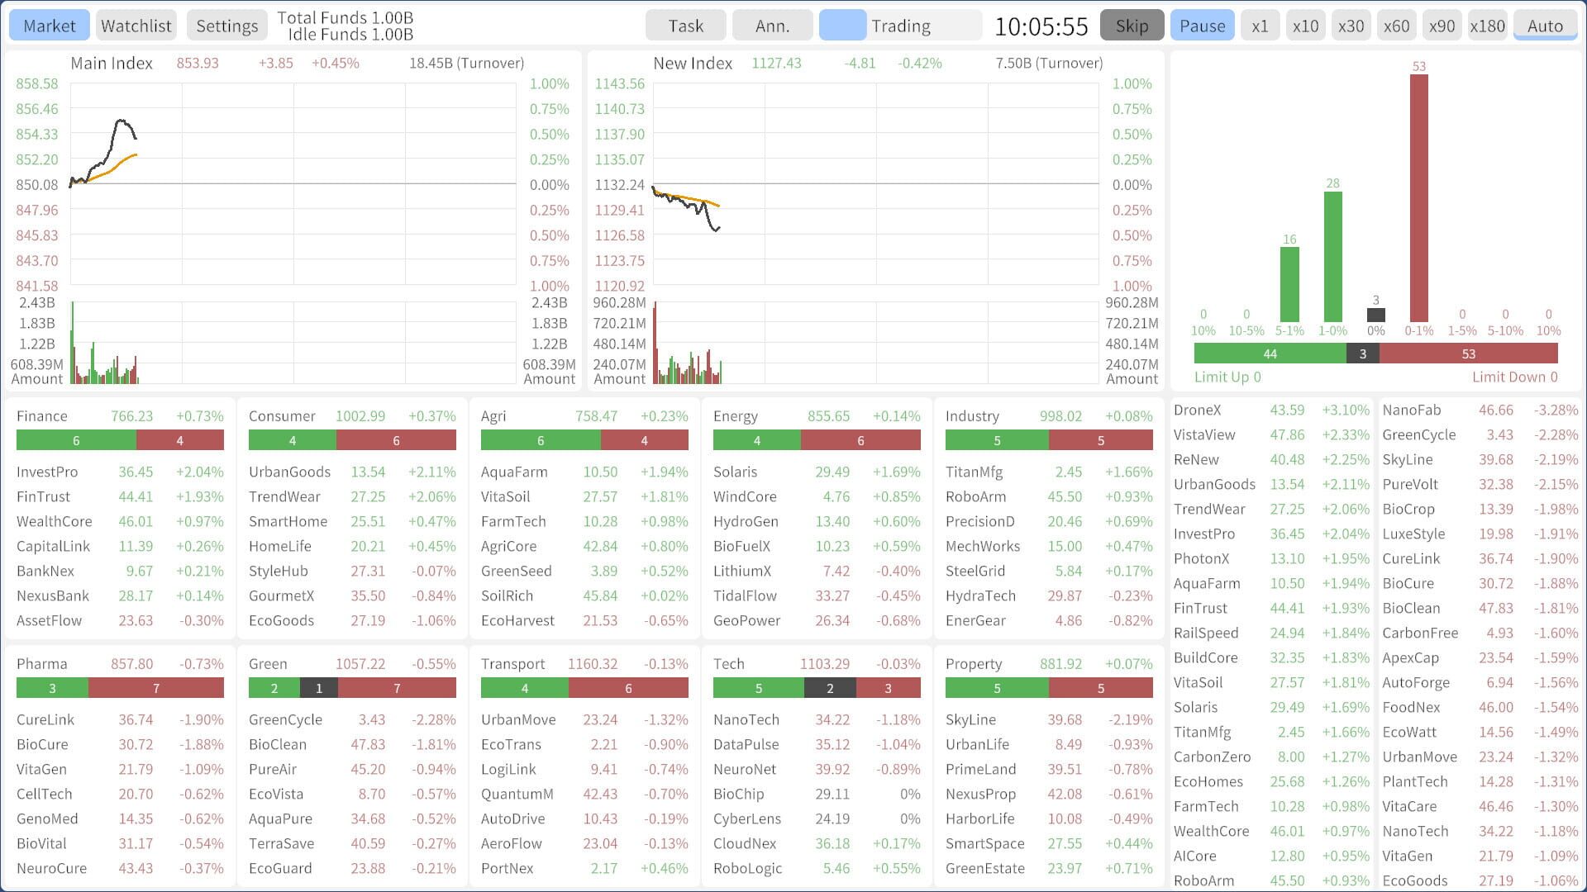Click DroneX in top gainers list

[1197, 410]
